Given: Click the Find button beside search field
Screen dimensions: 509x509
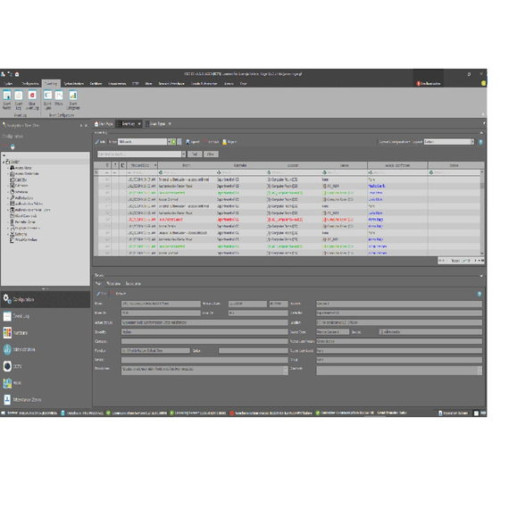Looking at the screenshot, I should [194, 154].
